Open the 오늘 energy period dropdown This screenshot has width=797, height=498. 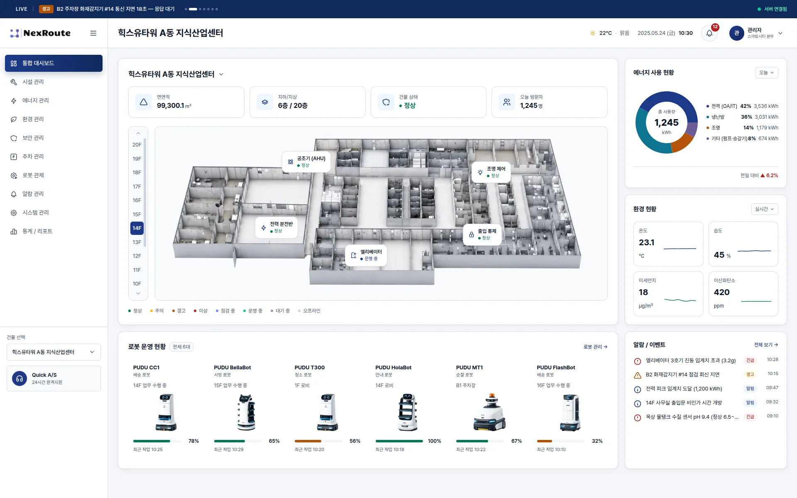click(766, 73)
